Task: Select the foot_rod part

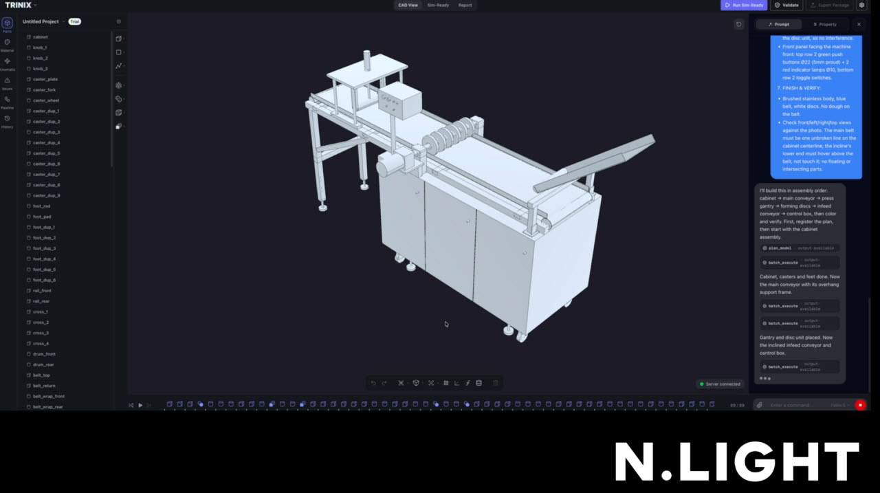Action: [x=41, y=206]
